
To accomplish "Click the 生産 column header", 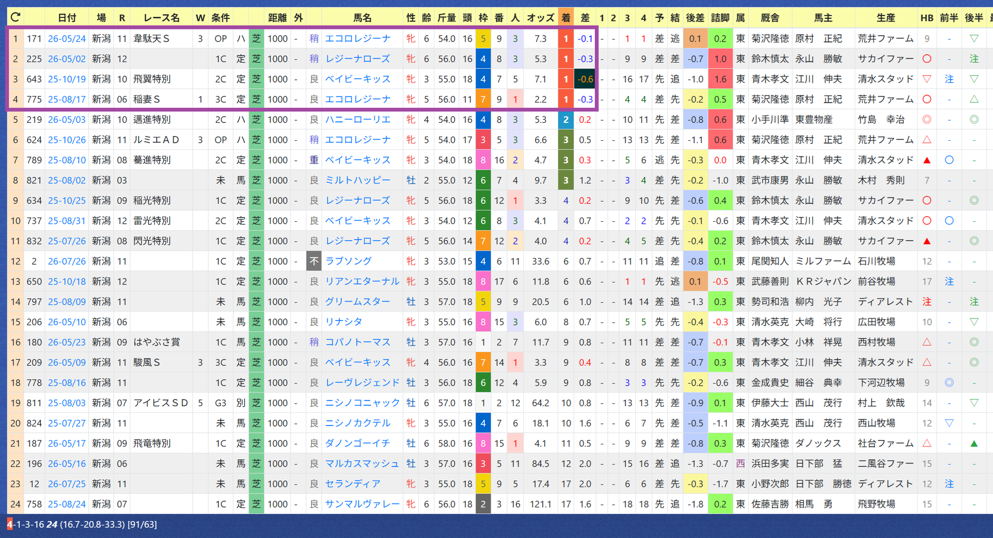I will click(886, 17).
